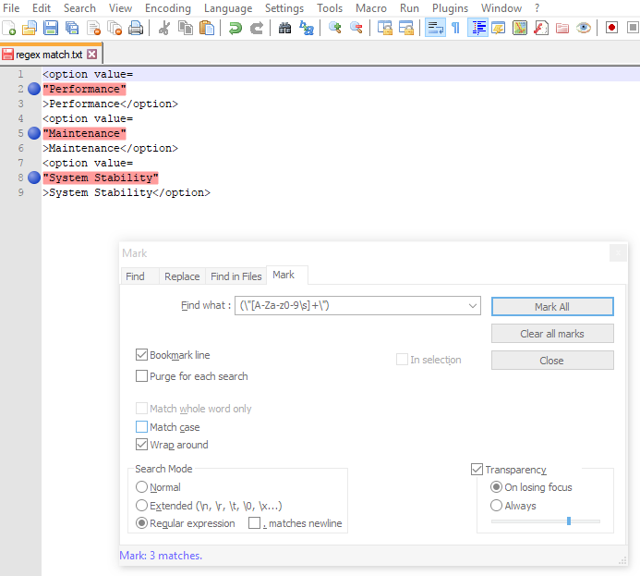Click the Clear all marks button
640x576 pixels.
tap(552, 334)
